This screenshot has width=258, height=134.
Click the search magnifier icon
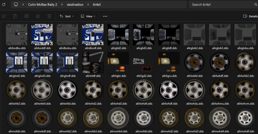[256, 5]
